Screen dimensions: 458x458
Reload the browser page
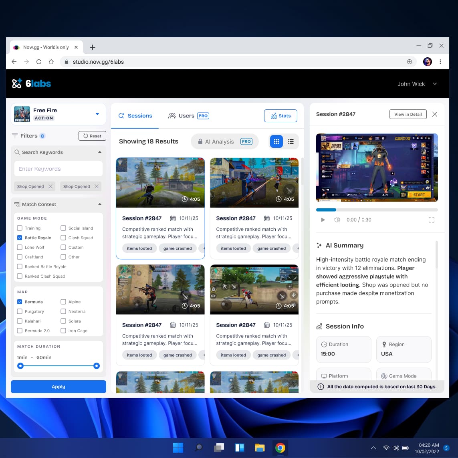pos(39,62)
